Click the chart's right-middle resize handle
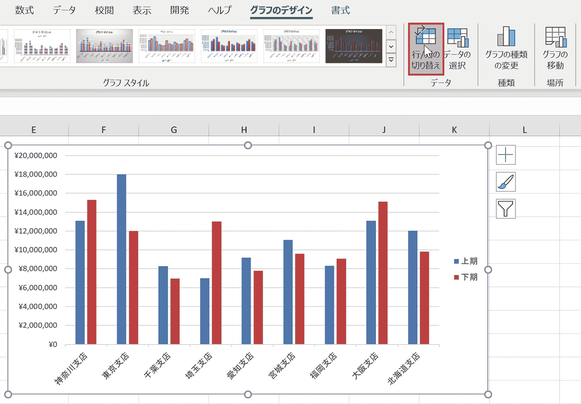The image size is (581, 404). (488, 269)
